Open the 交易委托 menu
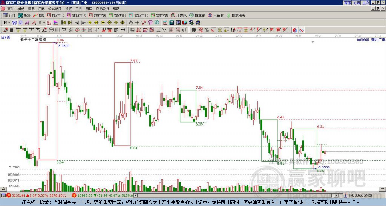386x206 pixels. tap(103, 9)
